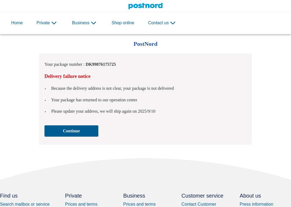Open Contact us in navigation bar

coord(158,23)
